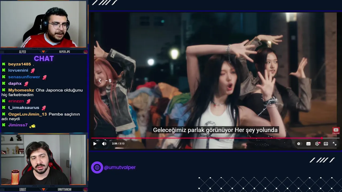Mute the video with the speaker icon
Image resolution: width=342 pixels, height=192 pixels.
(x=104, y=144)
